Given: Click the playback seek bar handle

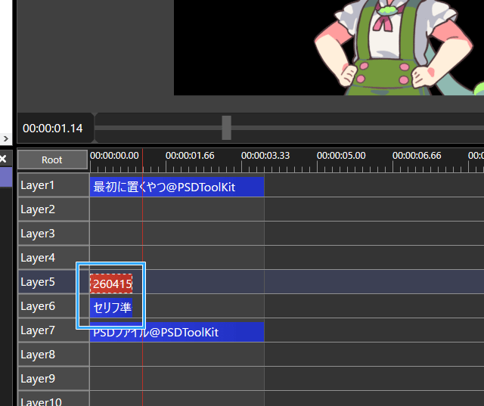Looking at the screenshot, I should tap(226, 128).
